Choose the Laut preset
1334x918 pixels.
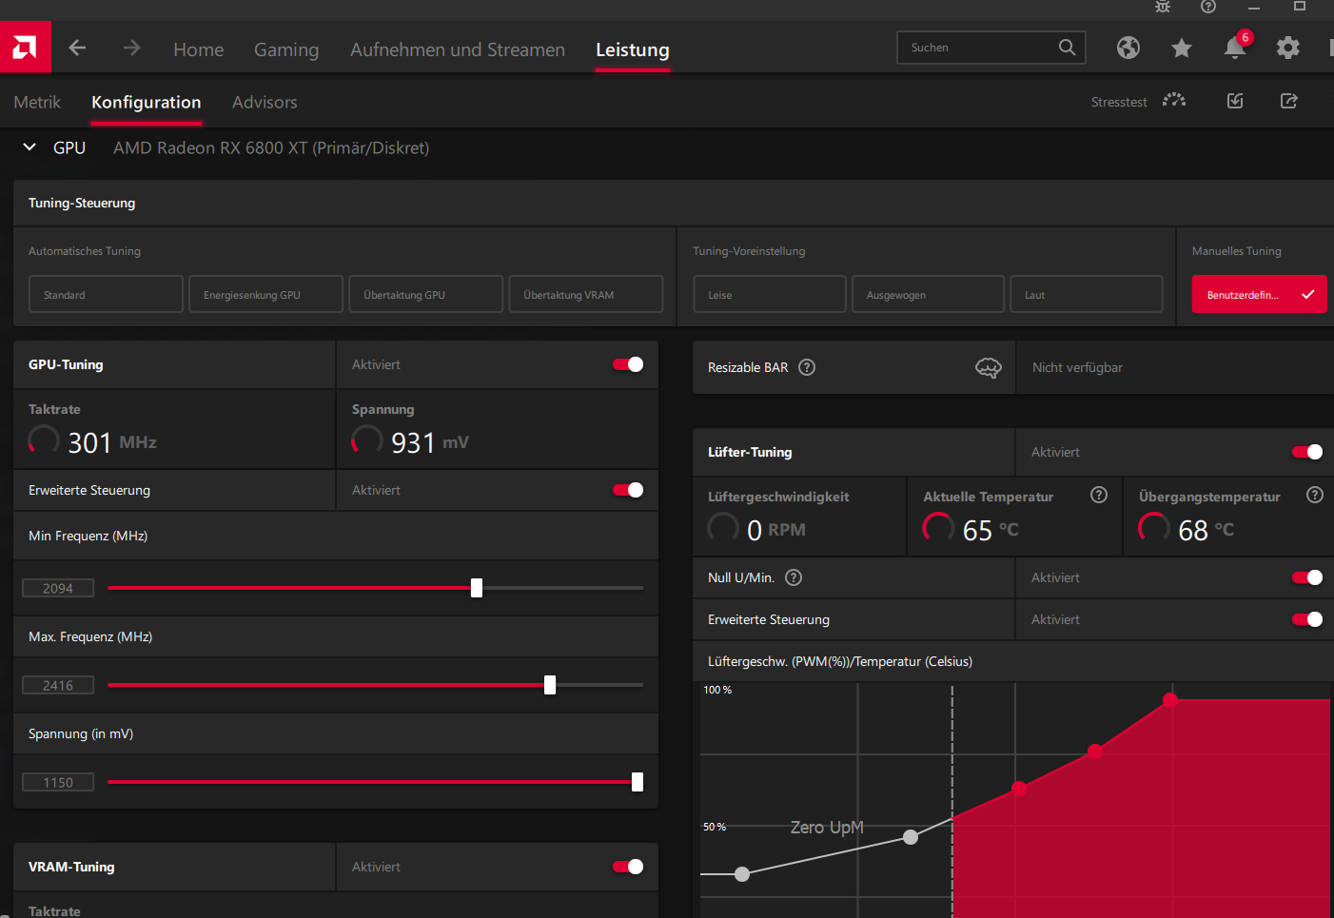[1086, 294]
